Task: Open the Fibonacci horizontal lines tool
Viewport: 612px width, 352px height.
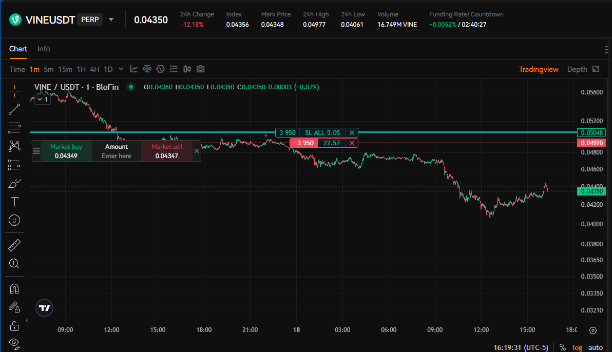Action: click(14, 128)
